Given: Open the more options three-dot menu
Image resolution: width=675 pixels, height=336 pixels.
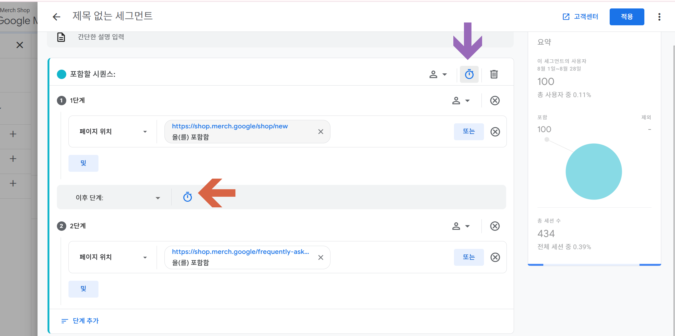Looking at the screenshot, I should 659,17.
